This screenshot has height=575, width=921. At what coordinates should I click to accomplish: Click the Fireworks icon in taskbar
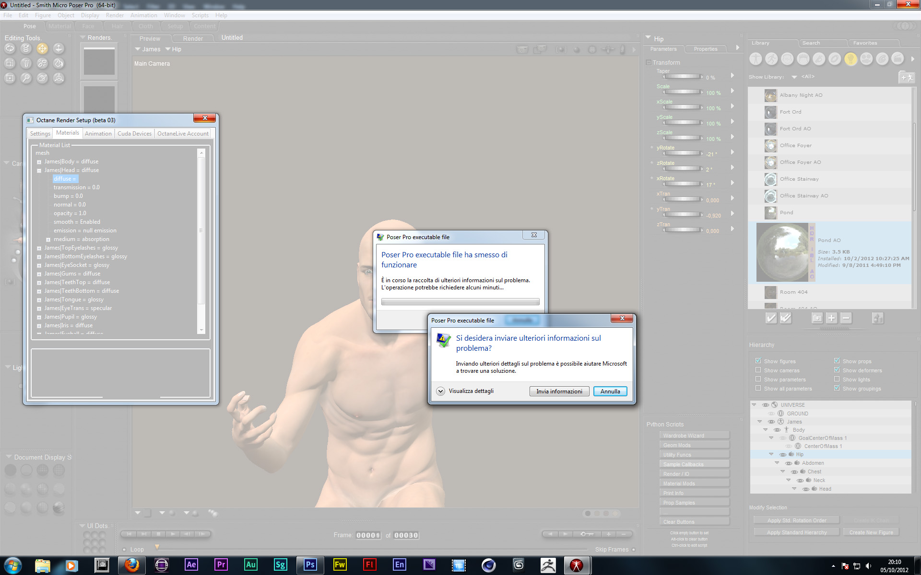pos(340,565)
